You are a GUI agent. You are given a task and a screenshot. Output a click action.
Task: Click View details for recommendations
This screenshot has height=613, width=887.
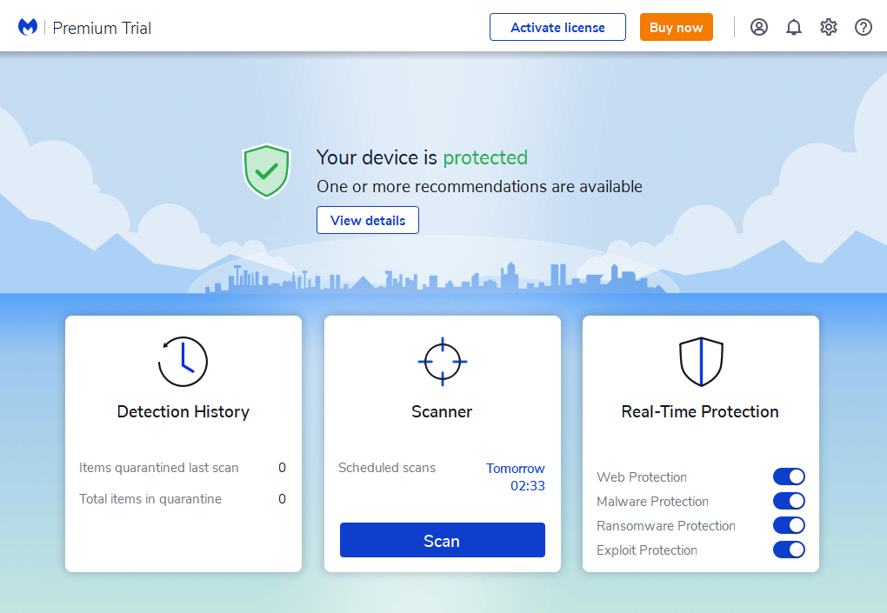coord(367,220)
